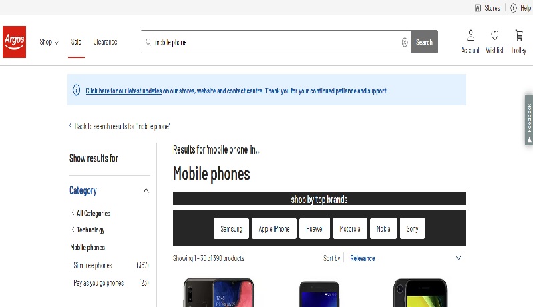Shop Motorola brand phones
533x307 pixels.
coord(350,228)
